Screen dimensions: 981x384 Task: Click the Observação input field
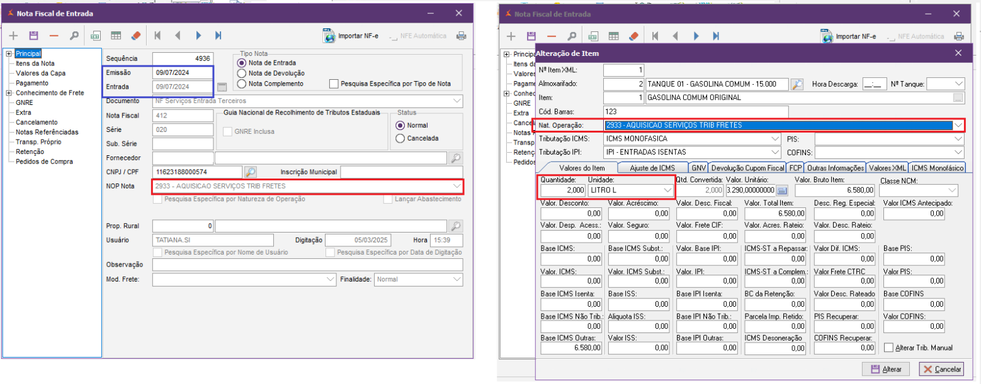pyautogui.click(x=307, y=265)
